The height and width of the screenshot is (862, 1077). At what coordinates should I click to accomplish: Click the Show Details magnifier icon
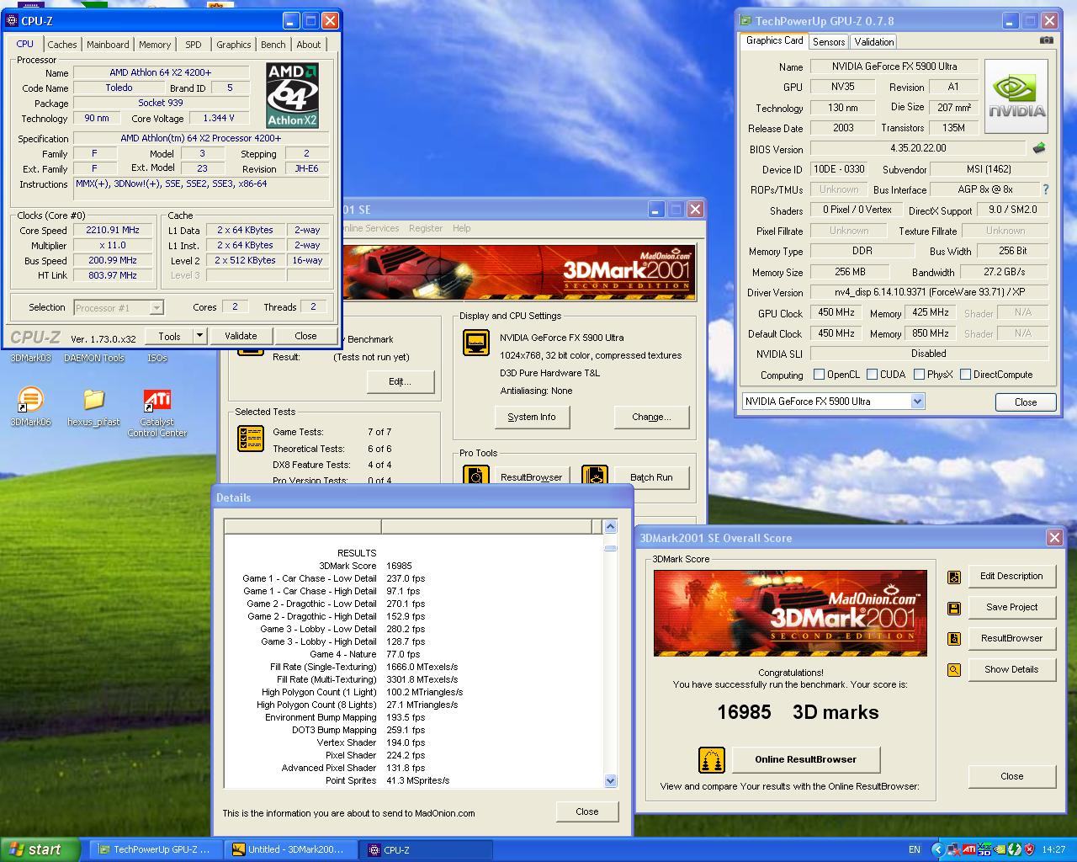954,670
